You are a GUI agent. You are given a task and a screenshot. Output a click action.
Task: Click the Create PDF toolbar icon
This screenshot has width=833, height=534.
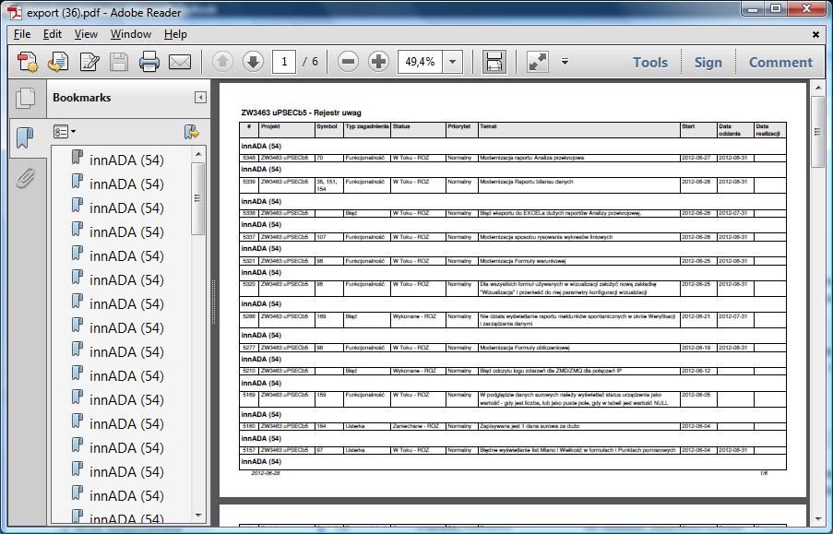point(28,62)
